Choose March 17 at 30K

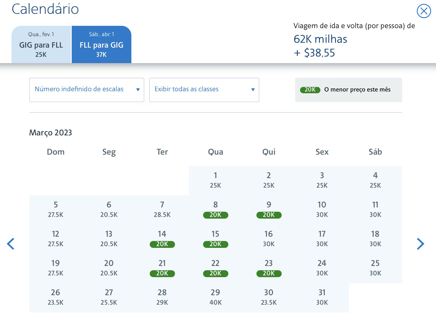[x=322, y=239]
